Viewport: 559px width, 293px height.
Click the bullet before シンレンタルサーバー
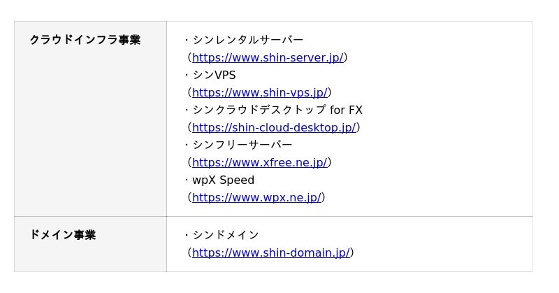(187, 40)
